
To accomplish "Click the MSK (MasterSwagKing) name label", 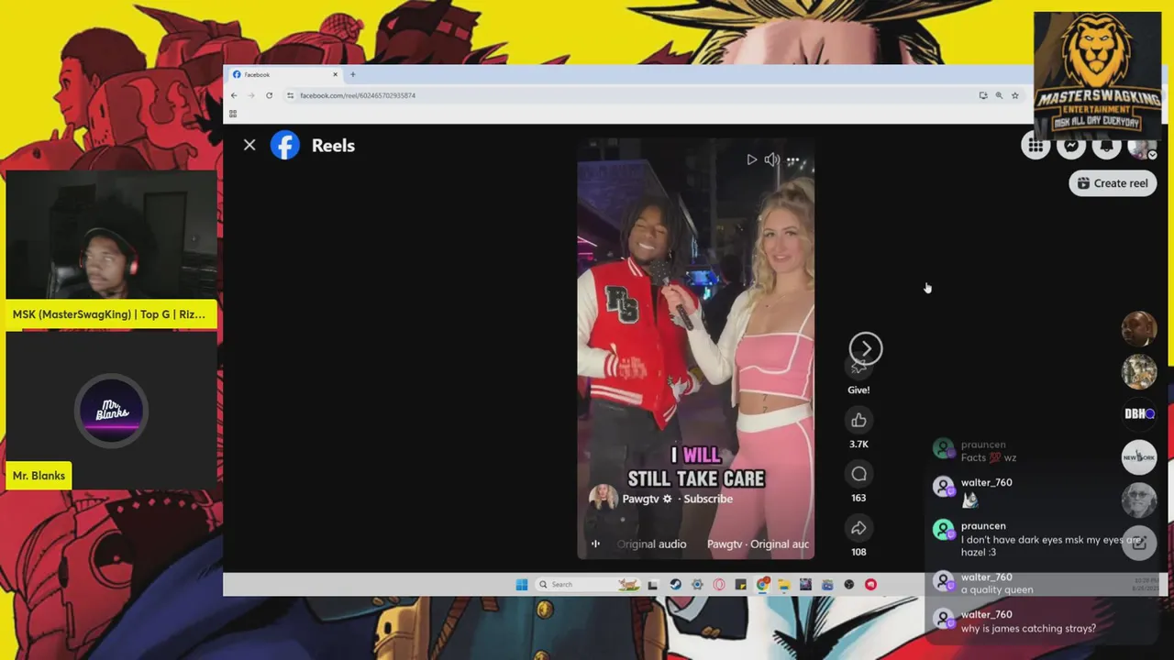I will click(x=109, y=314).
